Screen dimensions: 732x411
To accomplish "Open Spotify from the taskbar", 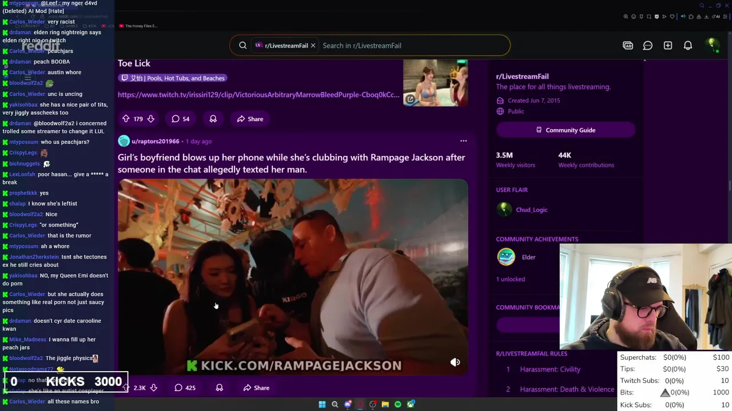I will tap(398, 405).
